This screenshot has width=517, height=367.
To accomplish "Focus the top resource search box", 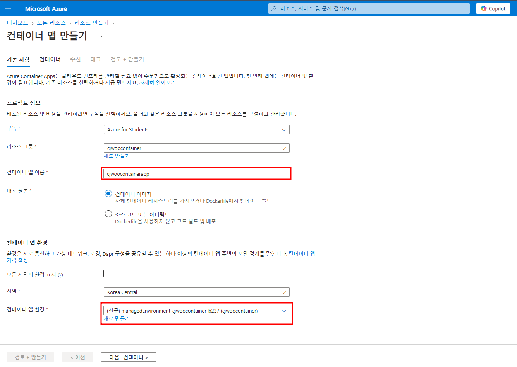I will [x=369, y=8].
